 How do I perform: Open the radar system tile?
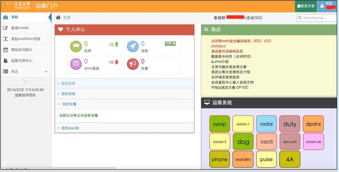point(266,124)
